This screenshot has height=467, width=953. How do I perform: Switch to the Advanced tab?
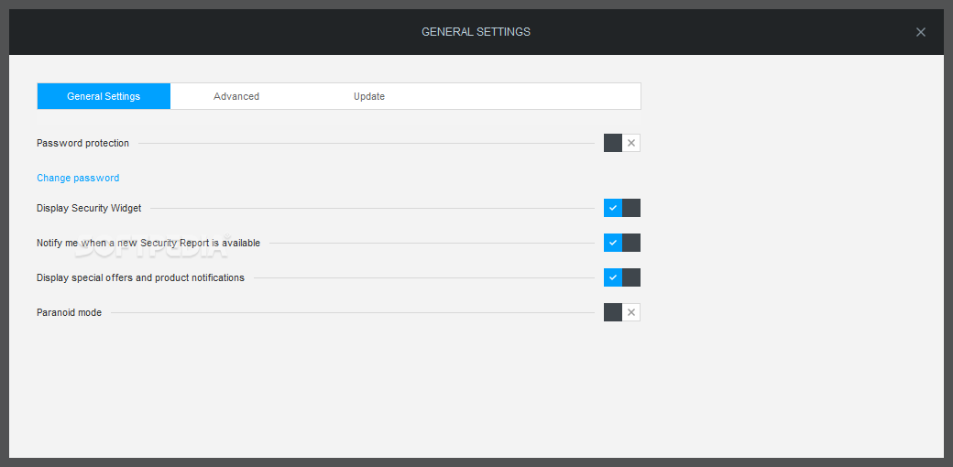click(236, 96)
